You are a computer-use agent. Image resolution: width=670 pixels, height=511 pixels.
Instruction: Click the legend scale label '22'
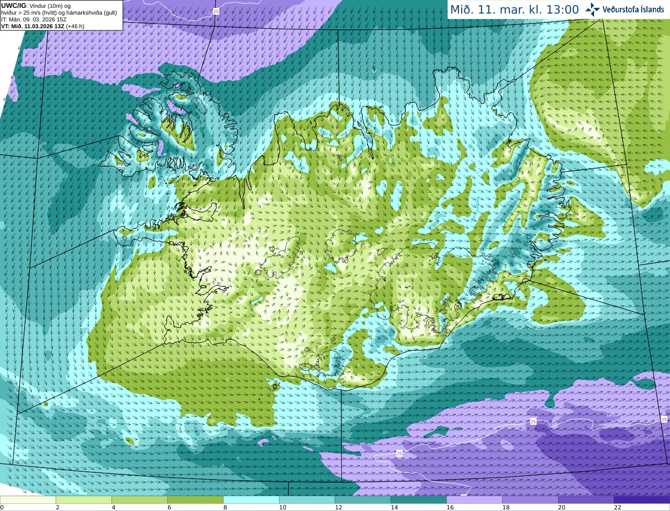pos(618,507)
